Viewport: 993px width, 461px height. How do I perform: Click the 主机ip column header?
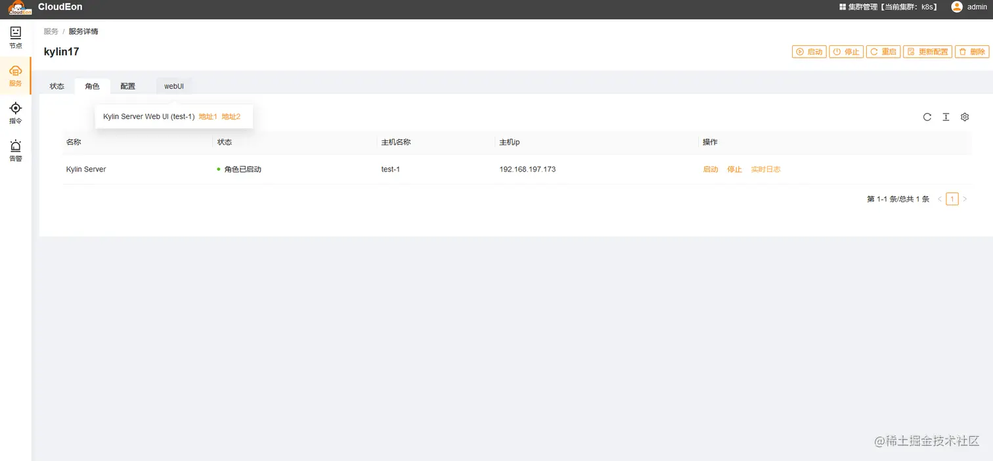tap(510, 142)
